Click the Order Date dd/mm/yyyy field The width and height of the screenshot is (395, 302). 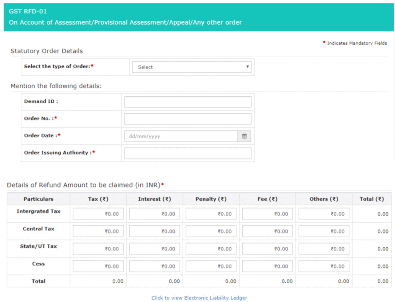point(181,136)
